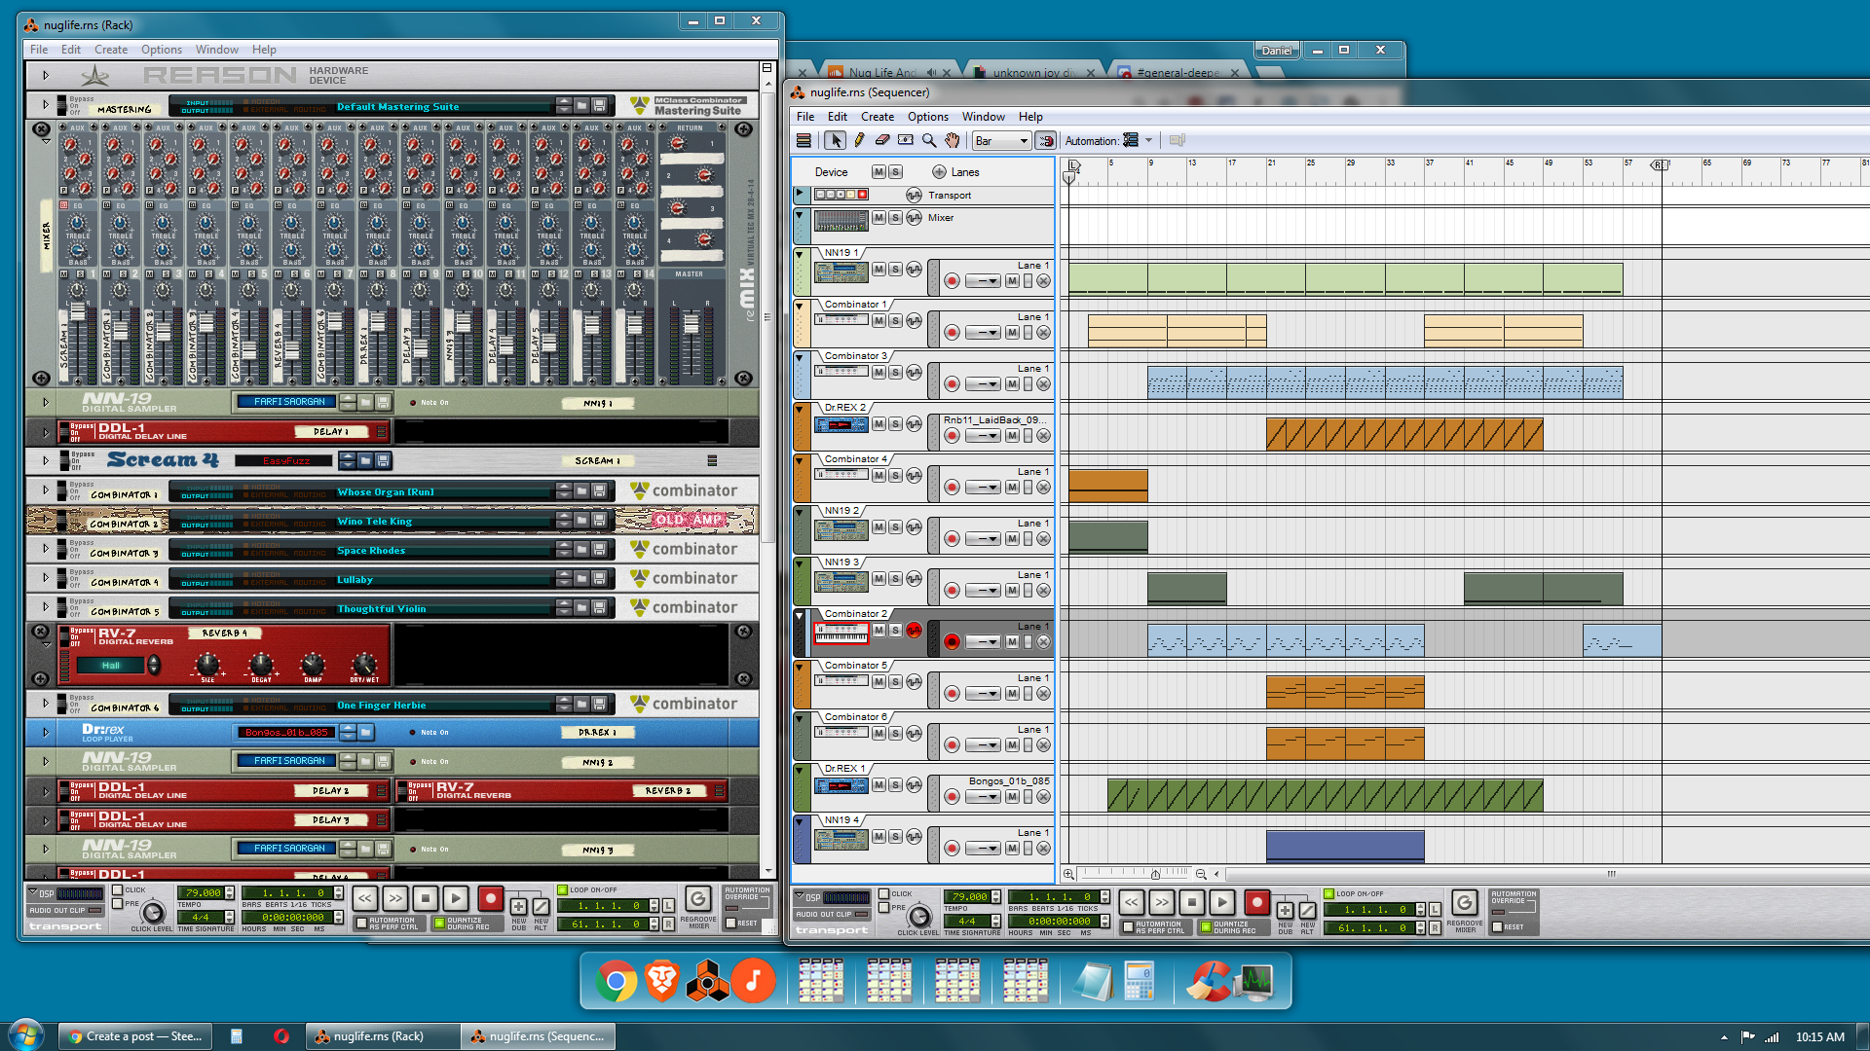Click the add Lanes plus icon

(x=939, y=172)
